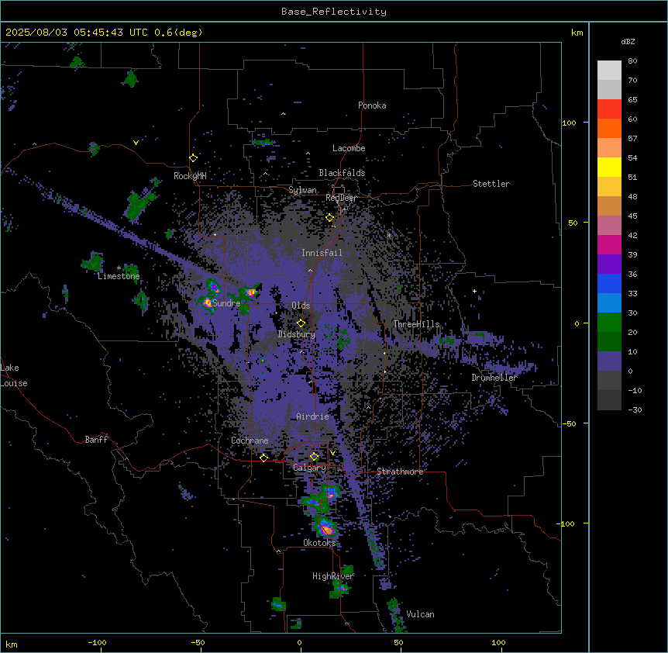668x653 pixels.
Task: Click the Airdrie city label
Action: (x=312, y=416)
